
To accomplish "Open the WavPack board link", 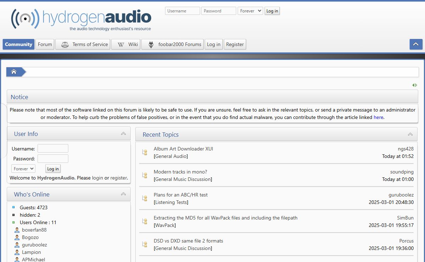I will tap(165, 225).
